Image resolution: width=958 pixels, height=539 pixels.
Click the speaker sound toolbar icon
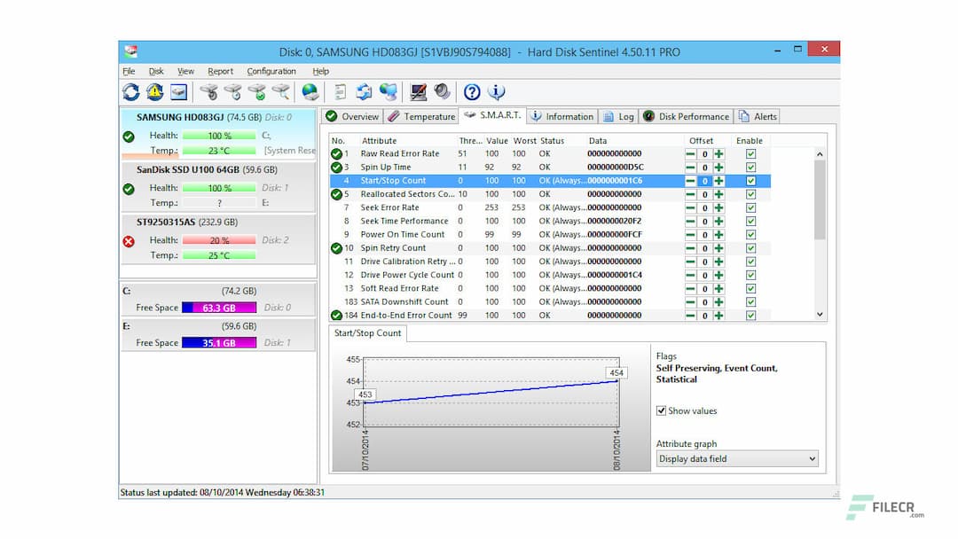click(x=443, y=92)
